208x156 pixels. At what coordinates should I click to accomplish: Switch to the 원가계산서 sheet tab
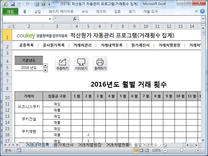tap(64, 145)
